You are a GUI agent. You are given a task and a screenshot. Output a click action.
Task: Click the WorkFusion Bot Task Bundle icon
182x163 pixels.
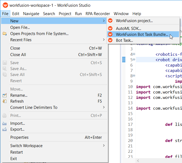click(110, 34)
